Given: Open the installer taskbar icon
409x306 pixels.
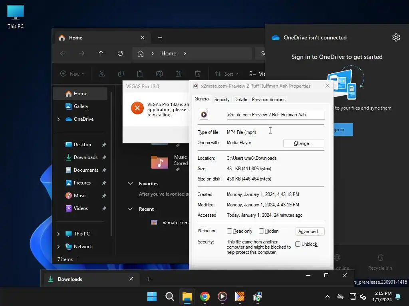Looking at the screenshot, I should [x=258, y=296].
